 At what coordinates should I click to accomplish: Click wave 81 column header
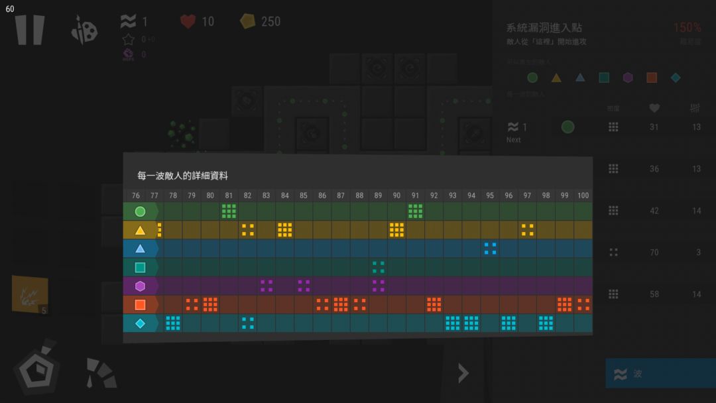coord(229,196)
